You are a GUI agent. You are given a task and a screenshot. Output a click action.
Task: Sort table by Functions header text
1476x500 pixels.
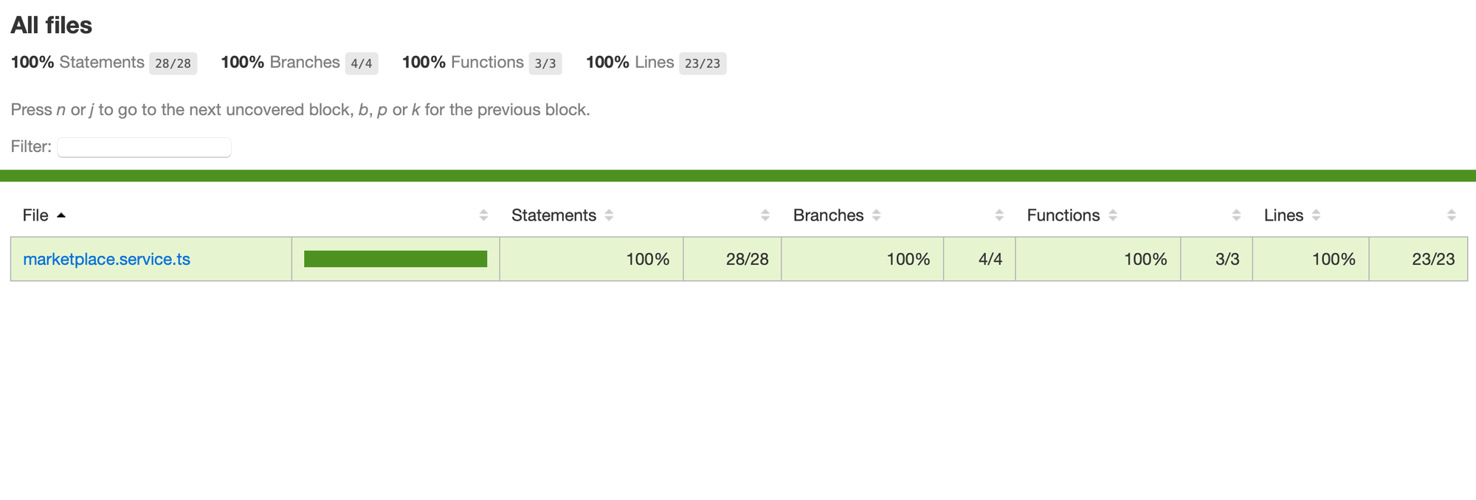coord(1063,215)
